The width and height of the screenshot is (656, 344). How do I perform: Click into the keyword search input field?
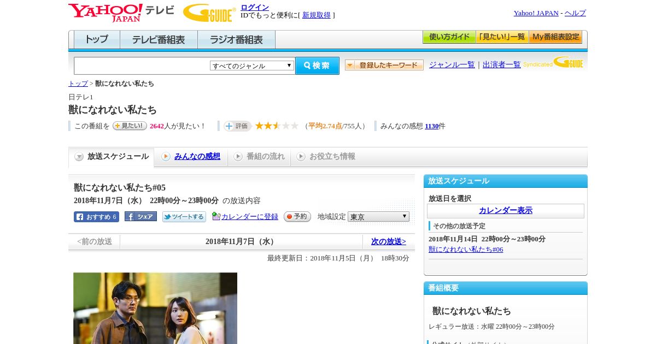coord(142,66)
